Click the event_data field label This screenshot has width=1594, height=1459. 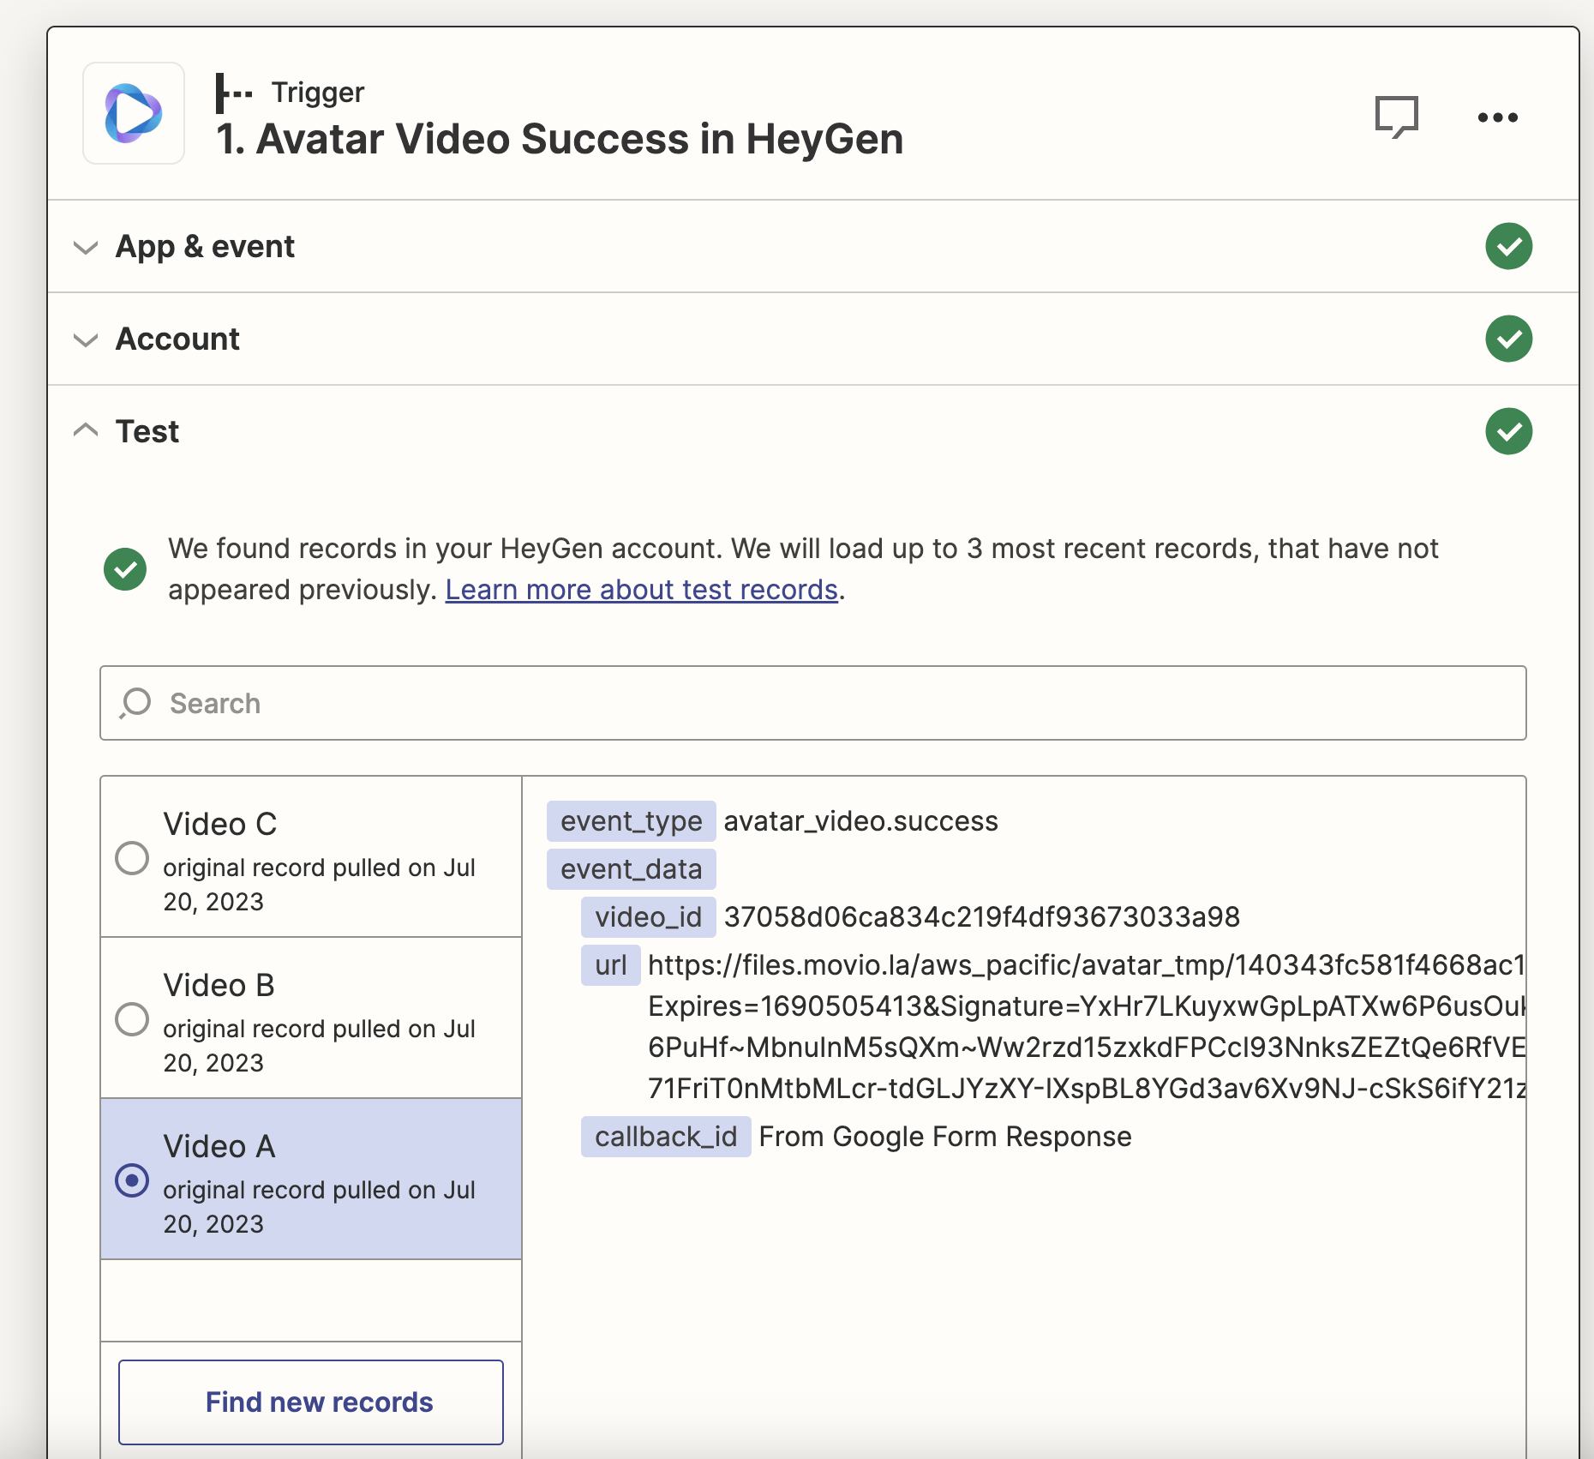pyautogui.click(x=632, y=869)
